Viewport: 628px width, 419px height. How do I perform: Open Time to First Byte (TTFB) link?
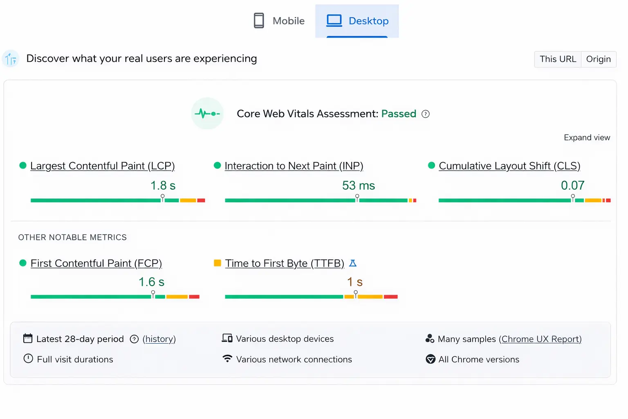[284, 264]
